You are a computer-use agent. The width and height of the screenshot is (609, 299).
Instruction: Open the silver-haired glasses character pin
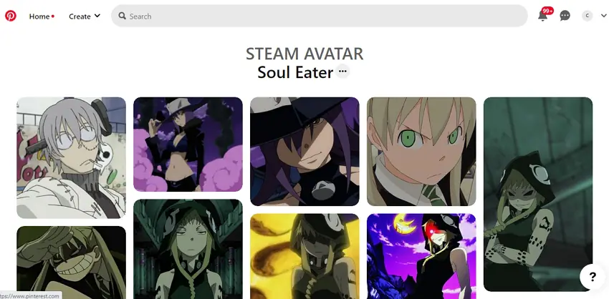[x=71, y=158]
